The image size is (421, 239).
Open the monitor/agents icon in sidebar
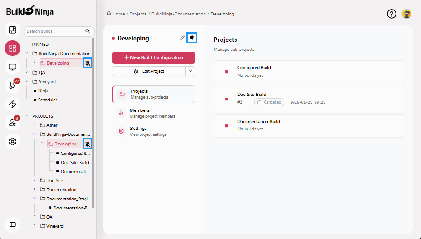(x=13, y=67)
